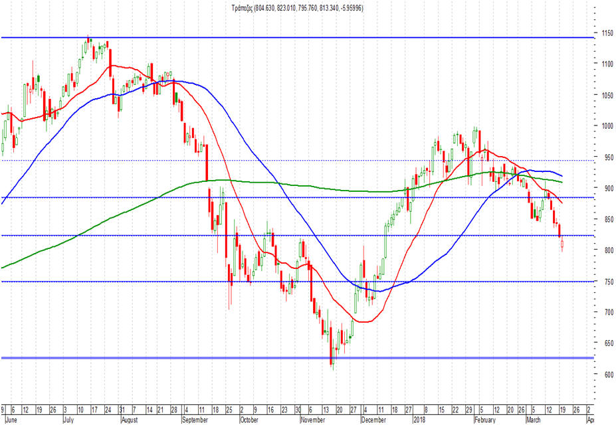
Task: Select the 2018 year label on time axis
Action: tap(419, 420)
